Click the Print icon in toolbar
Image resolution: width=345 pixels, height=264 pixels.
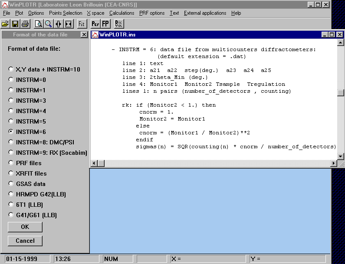pos(25,23)
